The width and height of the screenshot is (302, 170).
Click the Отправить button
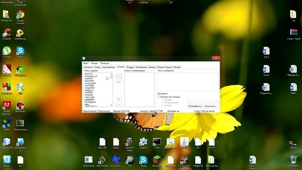(195, 106)
